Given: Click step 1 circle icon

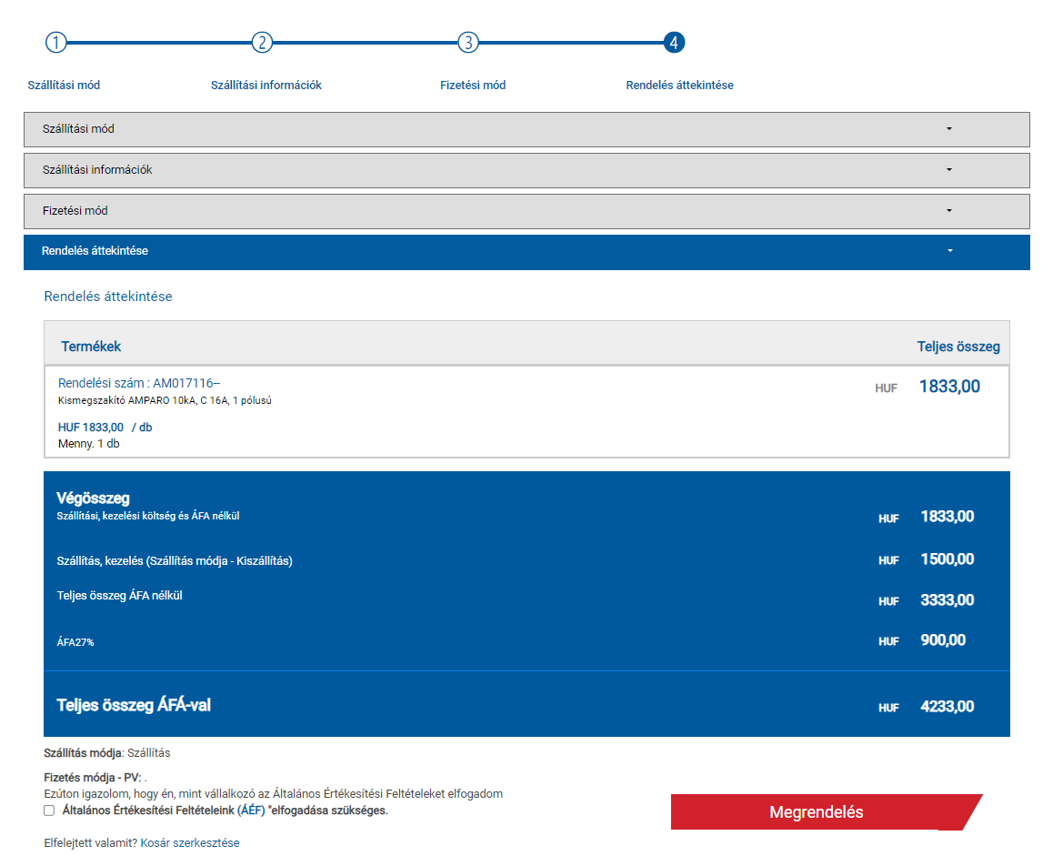Looking at the screenshot, I should pos(55,43).
